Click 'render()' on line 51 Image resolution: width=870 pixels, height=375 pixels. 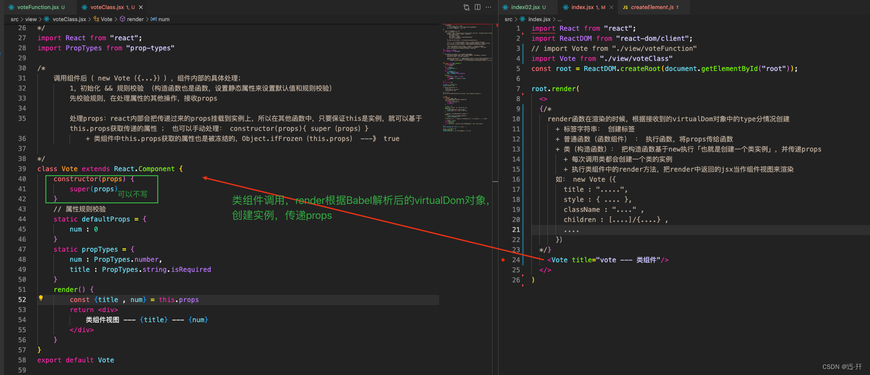pos(70,289)
